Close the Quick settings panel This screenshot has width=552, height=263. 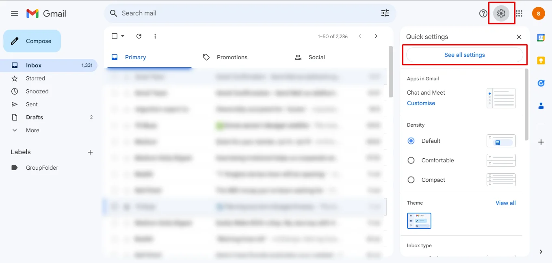coord(519,37)
